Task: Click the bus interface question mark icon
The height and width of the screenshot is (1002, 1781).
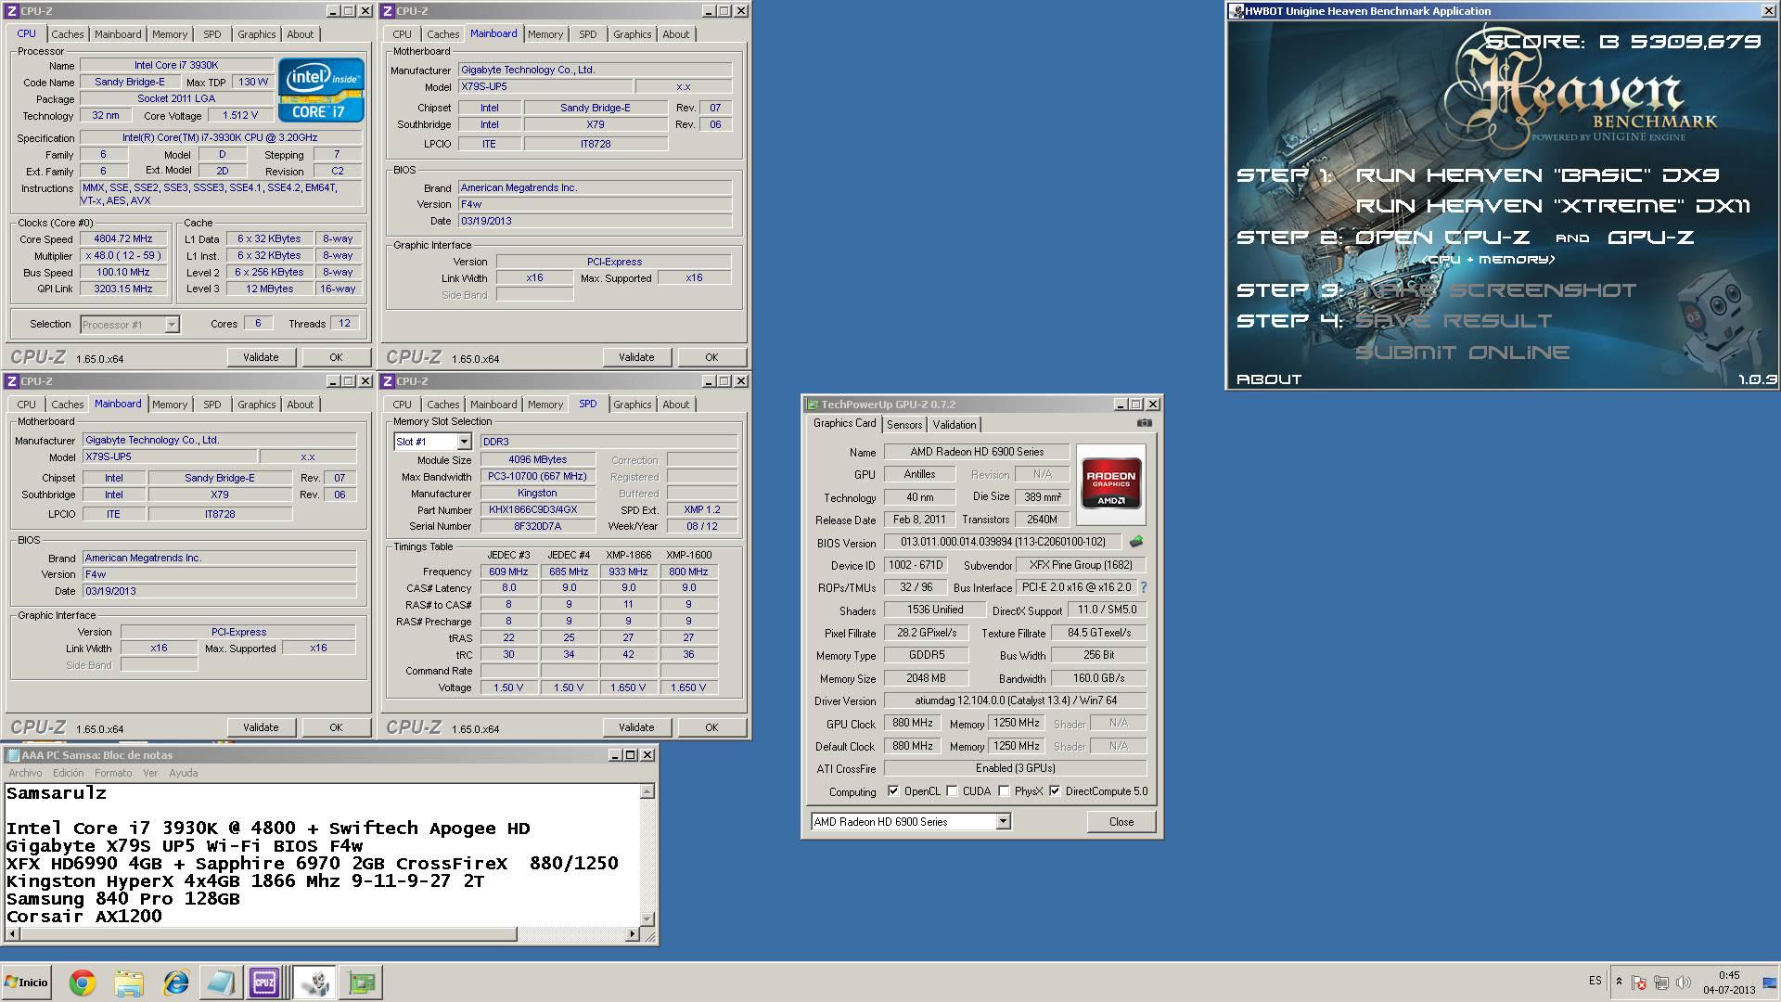Action: click(1143, 587)
